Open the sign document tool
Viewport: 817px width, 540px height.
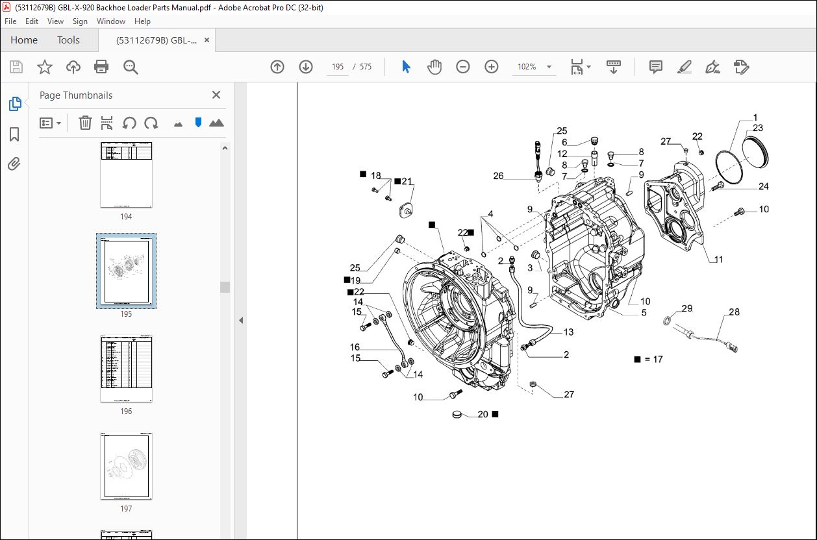click(x=712, y=67)
